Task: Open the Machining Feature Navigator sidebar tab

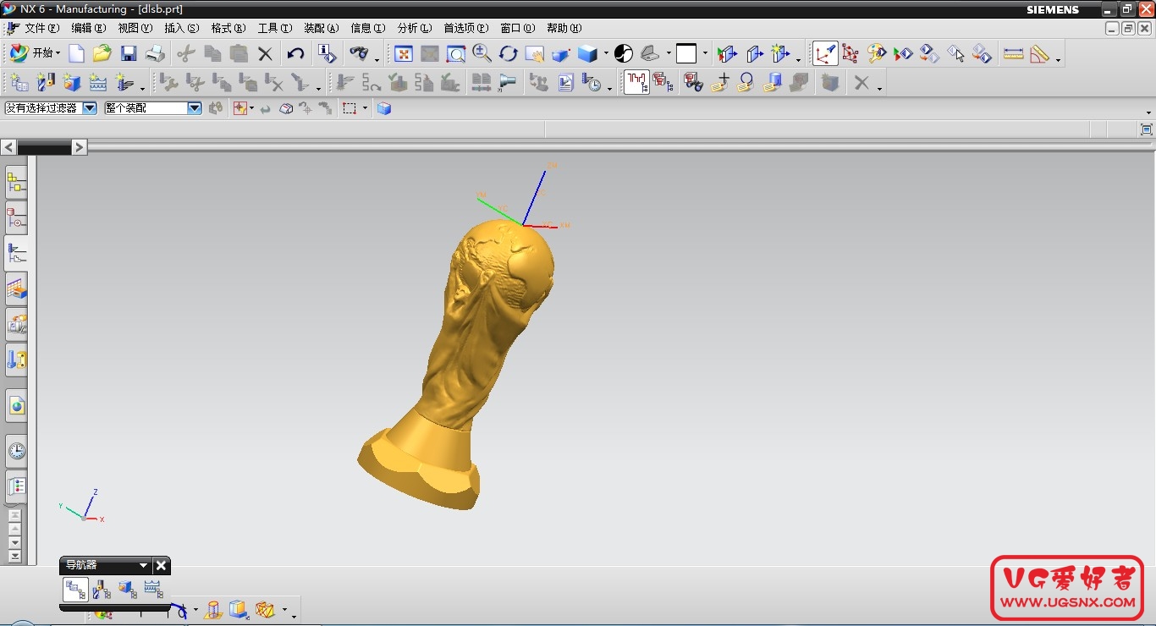Action: point(16,289)
